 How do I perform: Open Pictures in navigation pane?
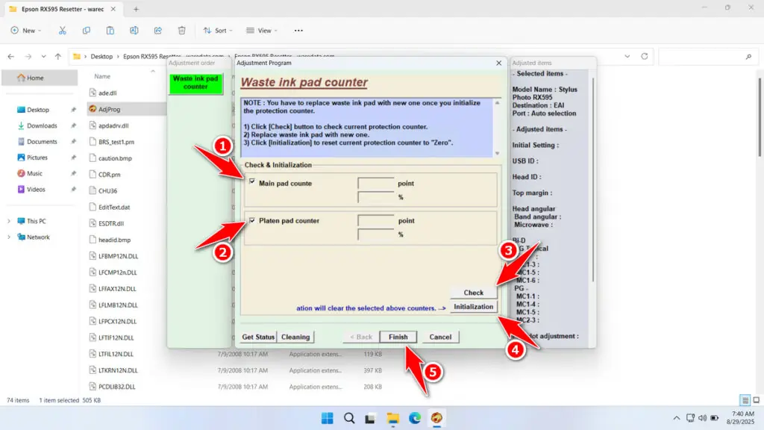tap(37, 158)
